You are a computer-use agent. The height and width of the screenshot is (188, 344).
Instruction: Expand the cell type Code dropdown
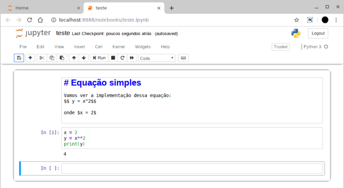[x=157, y=58]
